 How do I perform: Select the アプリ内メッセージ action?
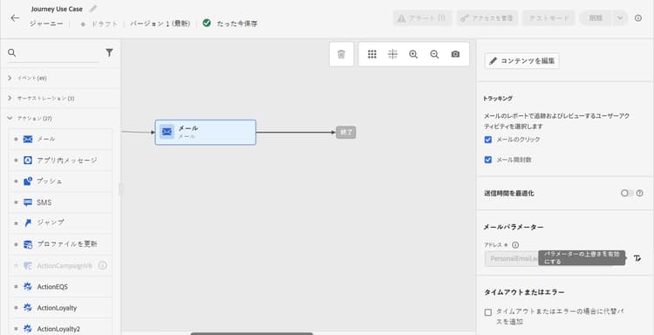click(x=60, y=161)
